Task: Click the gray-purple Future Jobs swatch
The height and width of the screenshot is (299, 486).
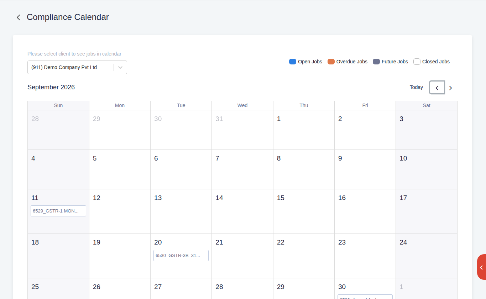Action: coord(376,62)
